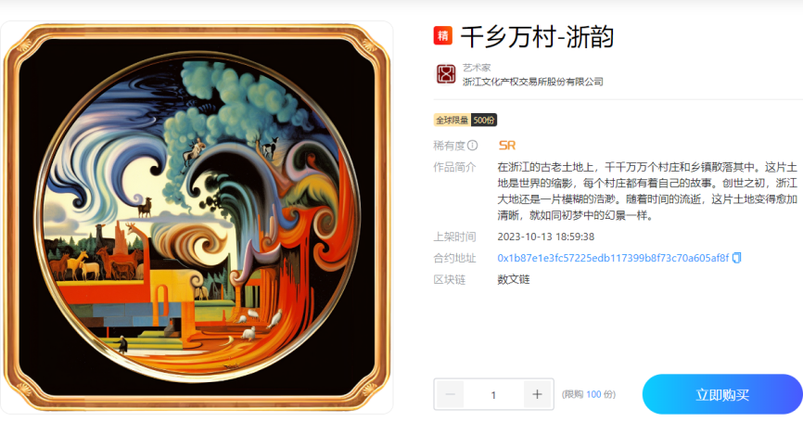Click the 数文链 blockchain name
Viewport: 803px width, 435px height.
514,279
